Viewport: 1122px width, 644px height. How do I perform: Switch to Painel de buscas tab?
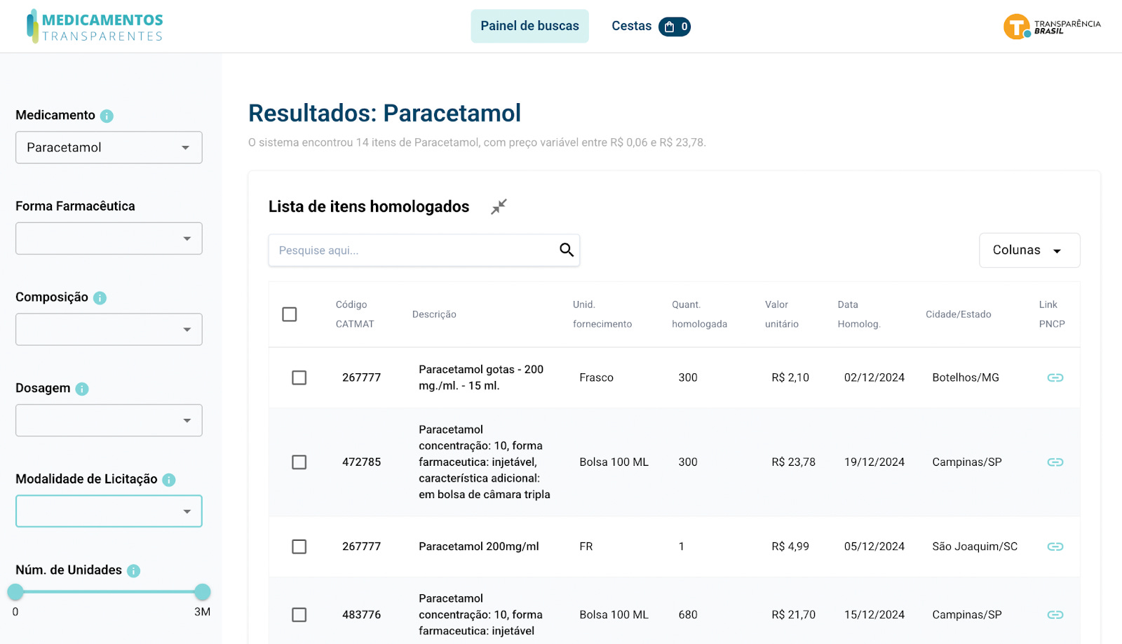530,26
